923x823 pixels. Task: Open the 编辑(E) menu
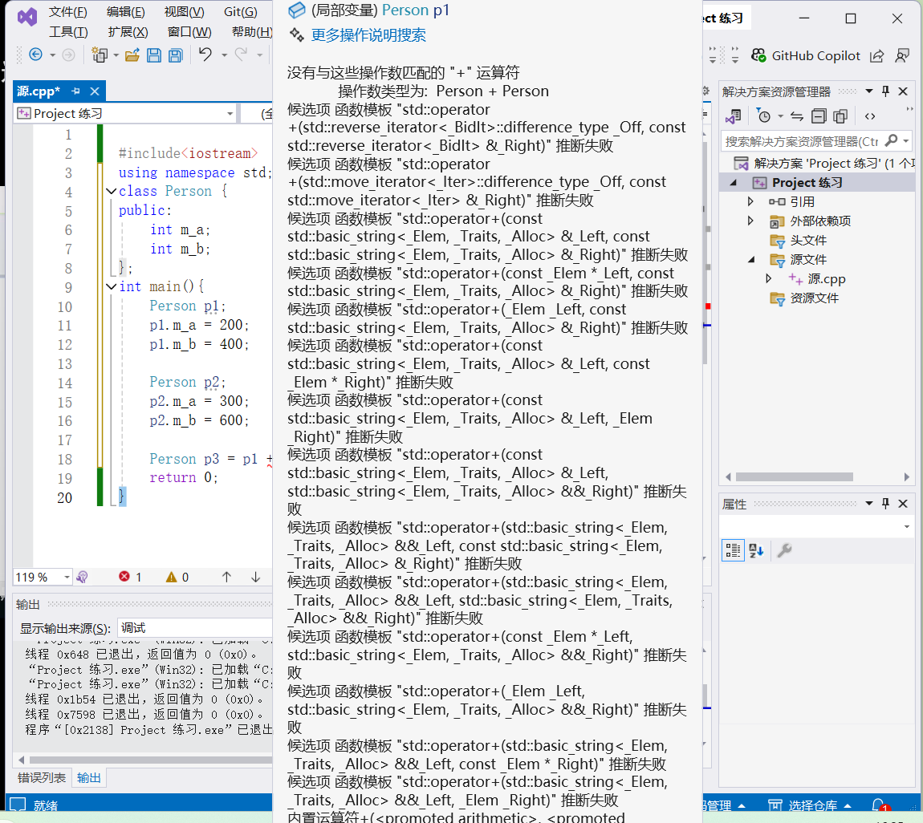pos(125,12)
